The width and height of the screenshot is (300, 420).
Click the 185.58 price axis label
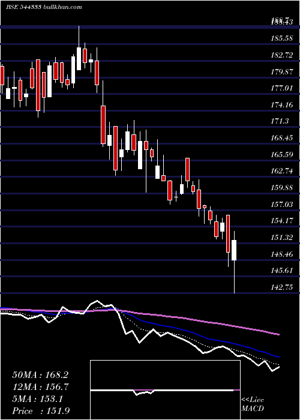tap(281, 38)
